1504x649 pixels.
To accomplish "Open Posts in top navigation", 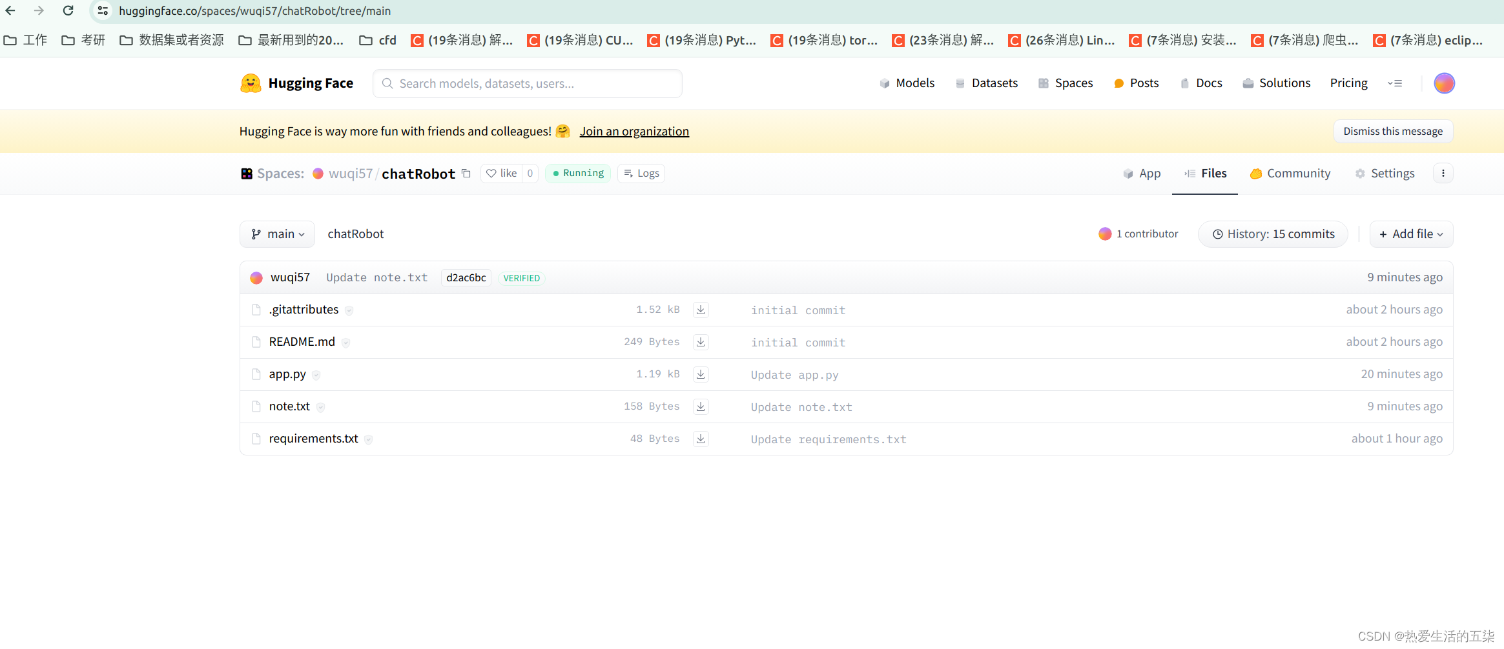I will [1137, 83].
